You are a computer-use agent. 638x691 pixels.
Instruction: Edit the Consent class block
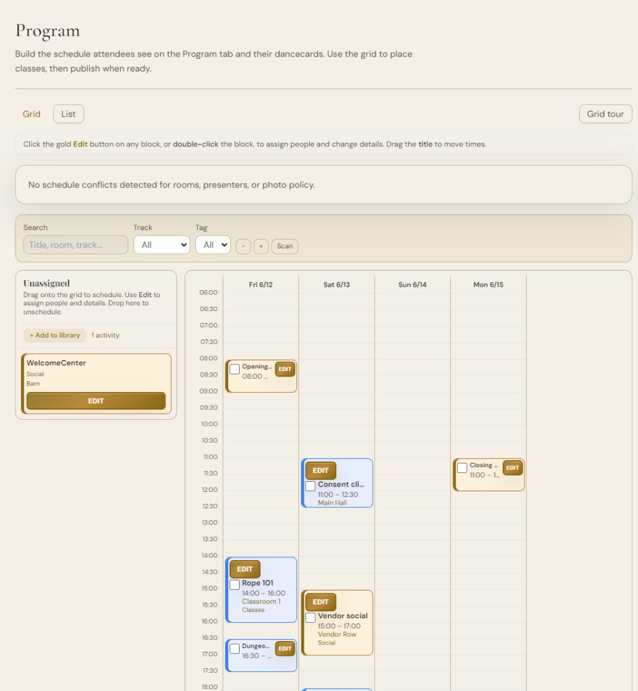pyautogui.click(x=321, y=470)
